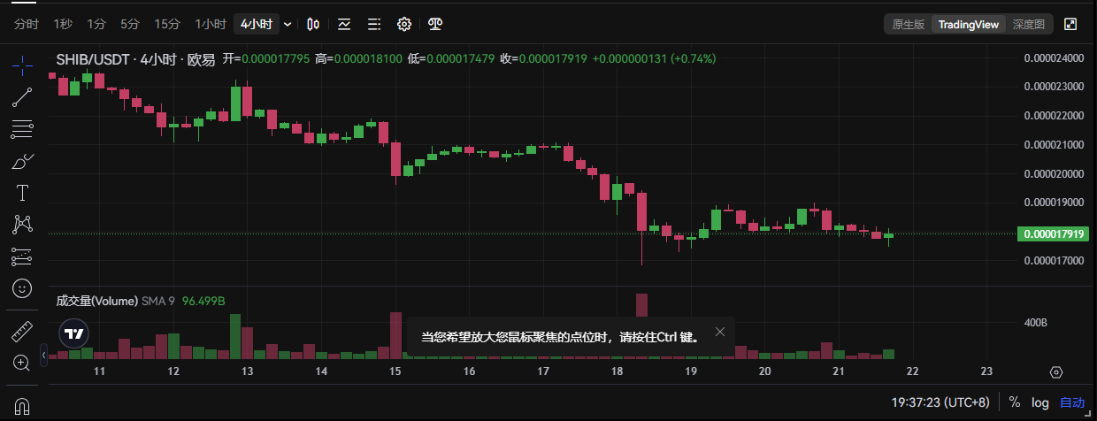1097x421 pixels.
Task: Toggle the percent scale mode
Action: tap(1014, 402)
